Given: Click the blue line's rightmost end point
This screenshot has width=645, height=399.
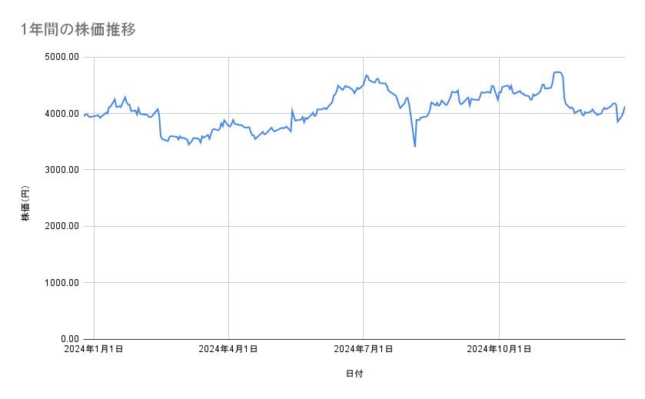Looking at the screenshot, I should pyautogui.click(x=625, y=107).
